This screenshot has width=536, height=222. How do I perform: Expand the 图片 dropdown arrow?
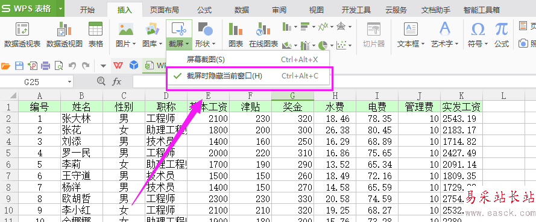(134, 44)
